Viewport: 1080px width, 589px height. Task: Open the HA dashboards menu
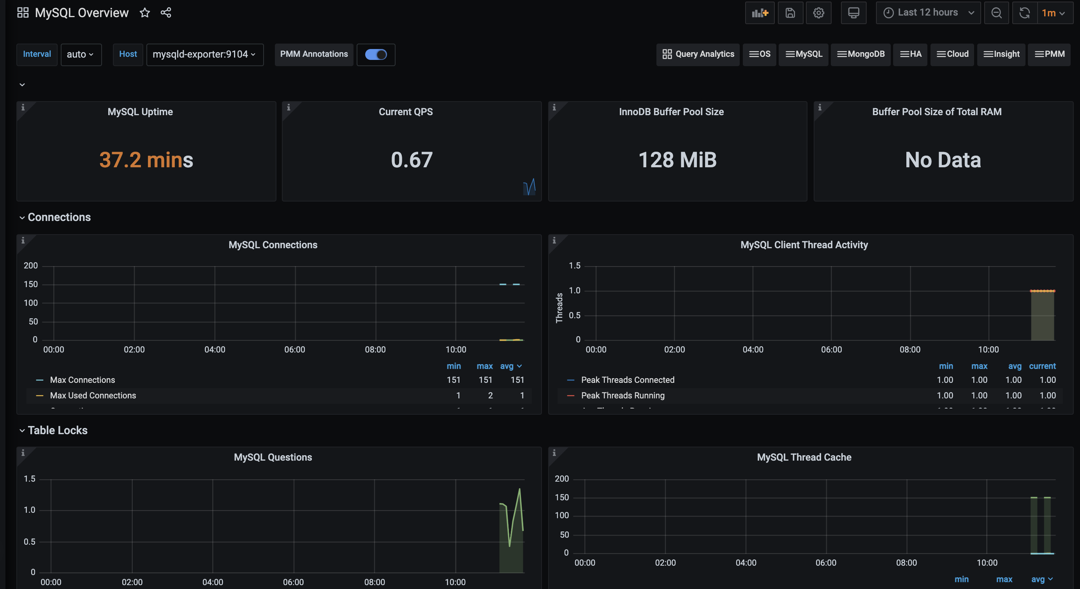pyautogui.click(x=910, y=54)
